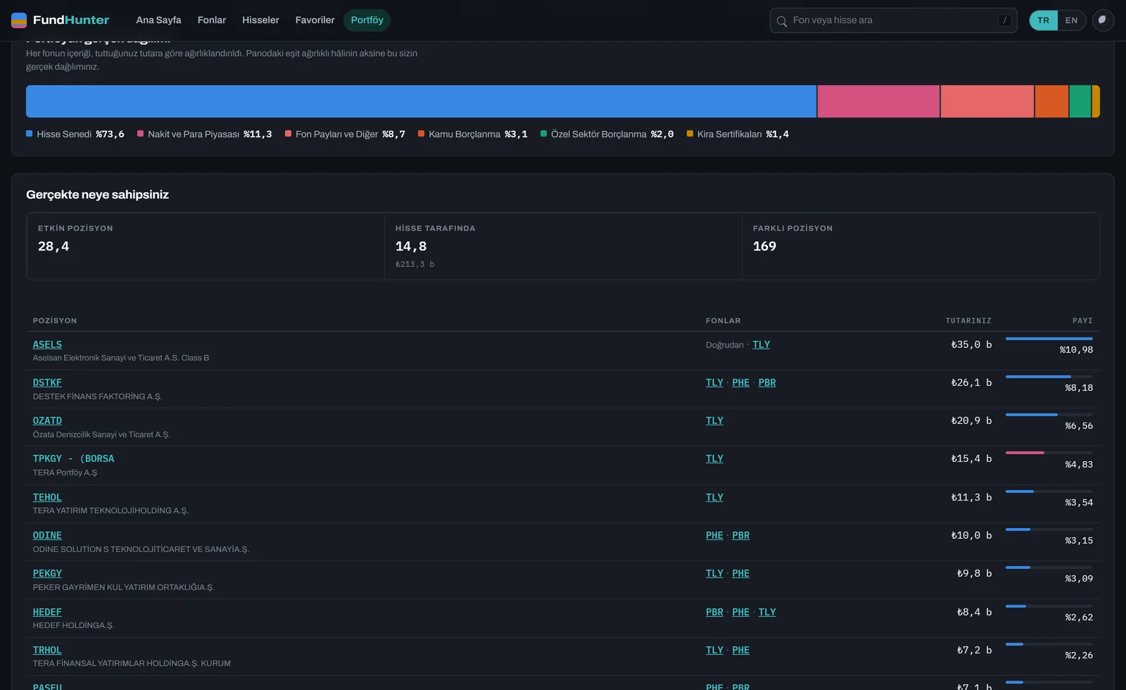Click the PAYI column header
Image resolution: width=1126 pixels, height=690 pixels.
1082,321
